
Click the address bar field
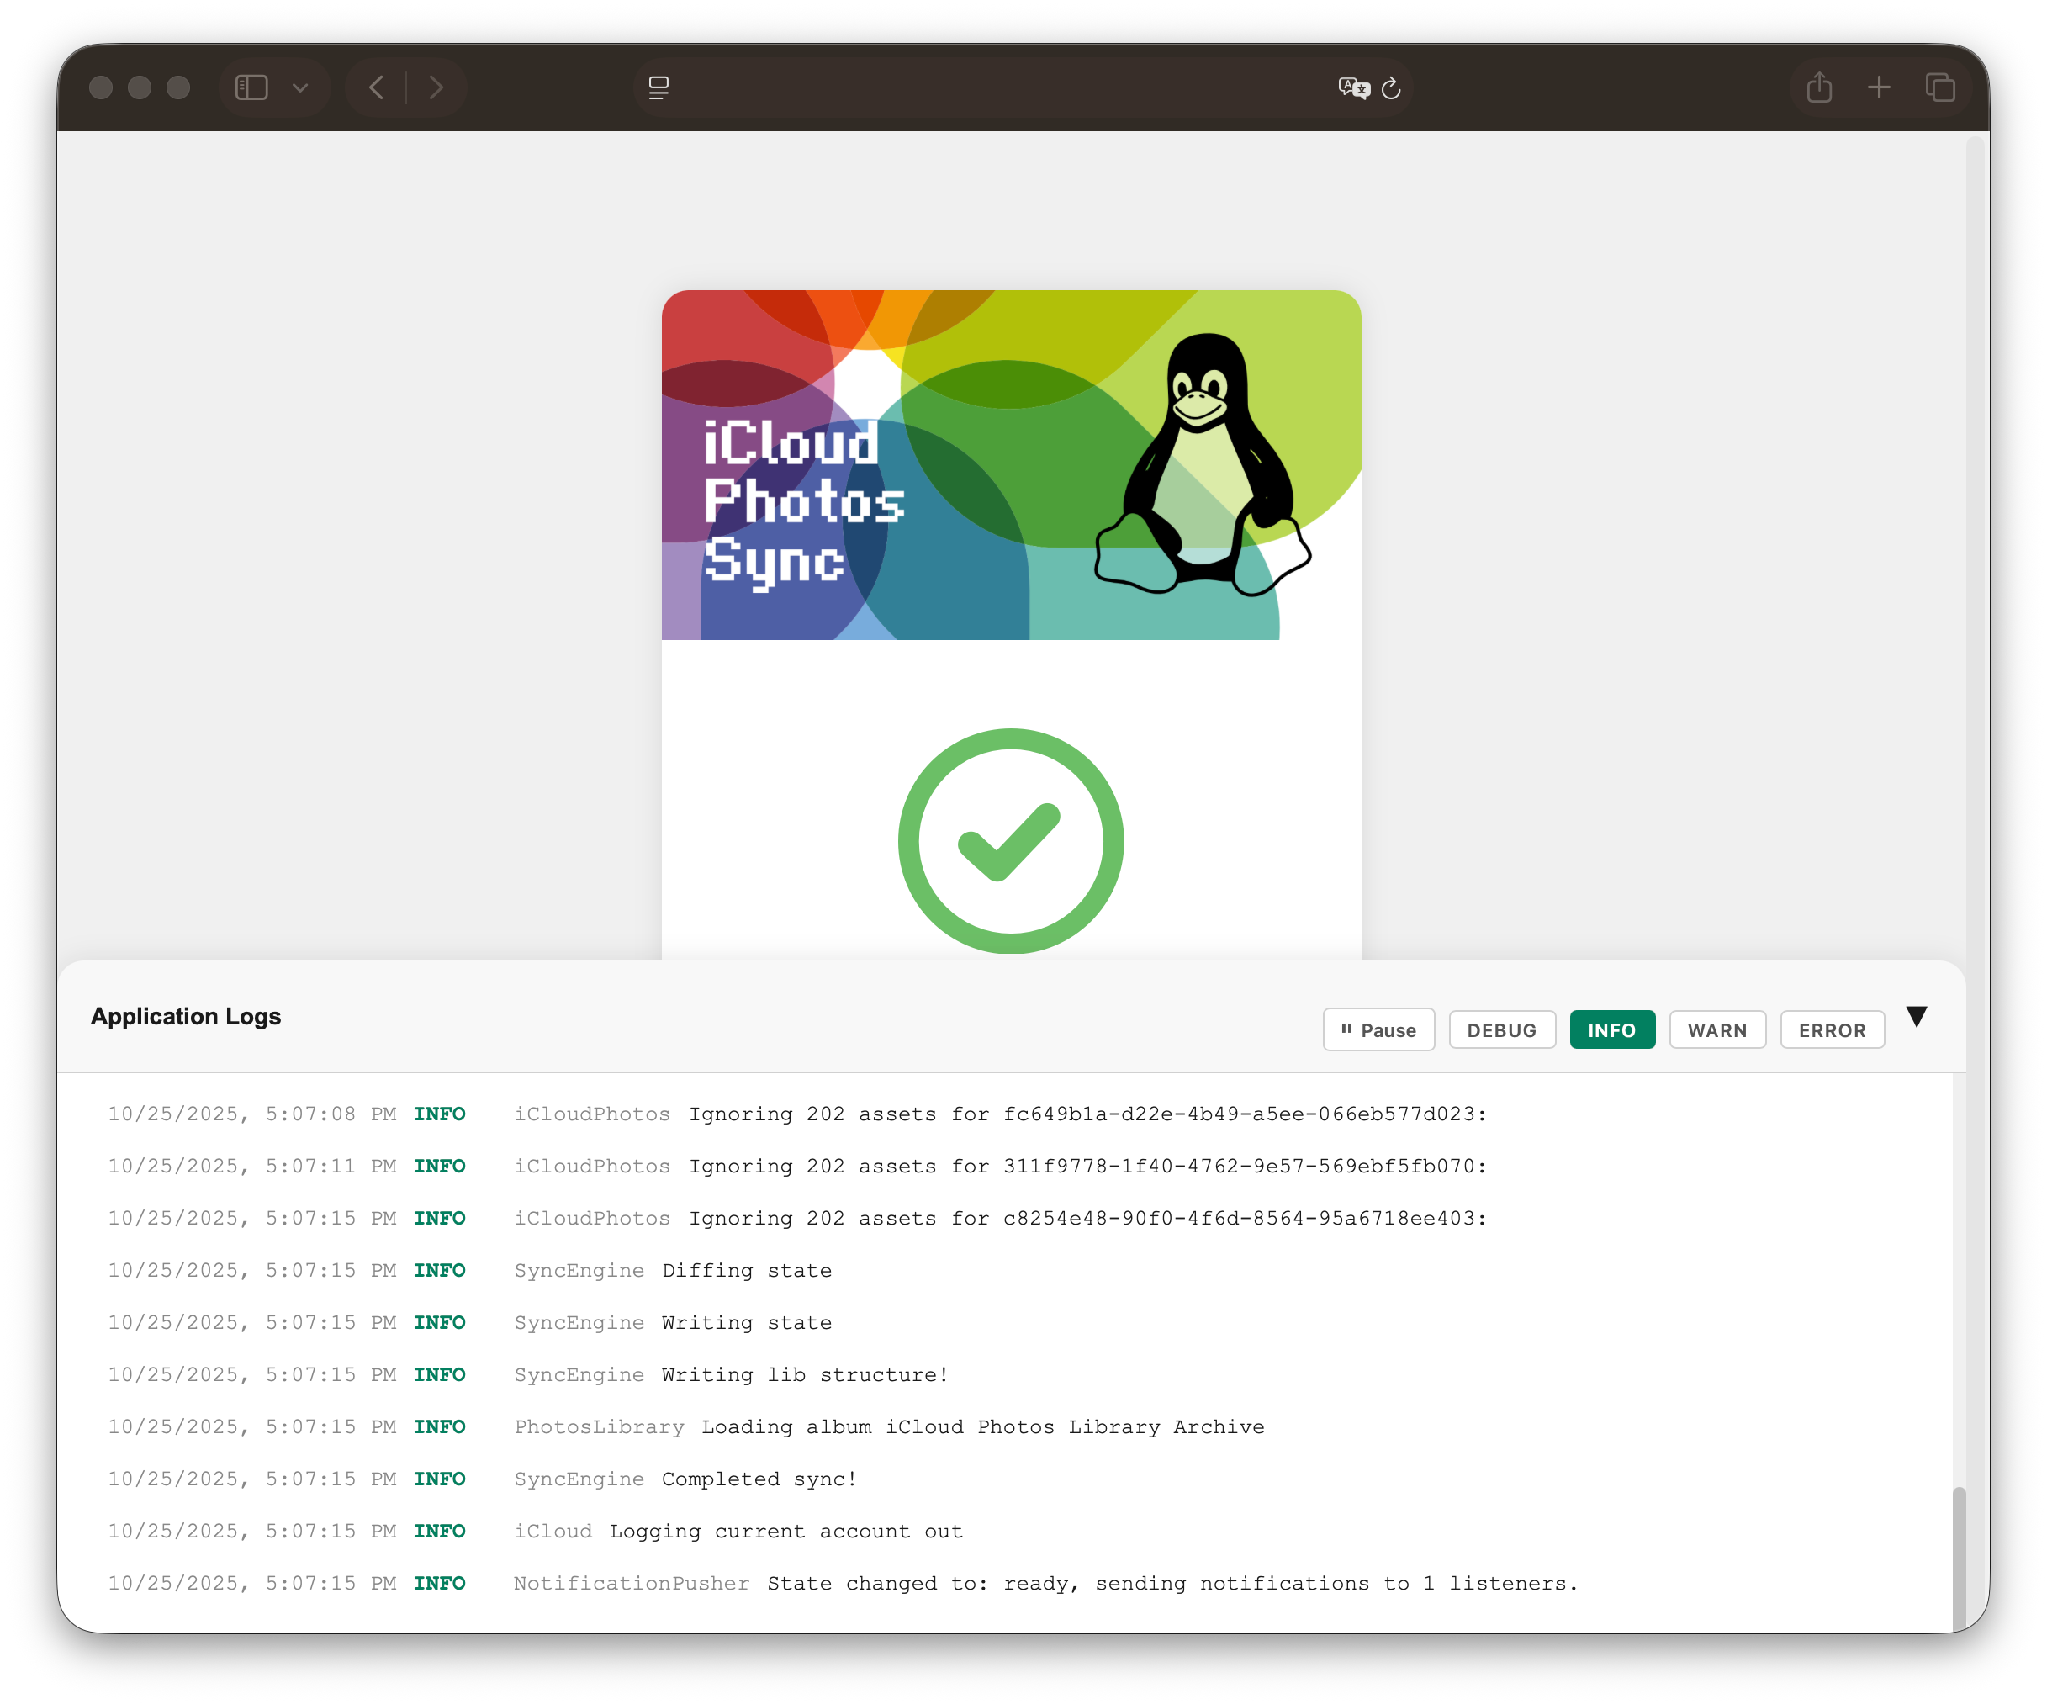pos(1023,87)
